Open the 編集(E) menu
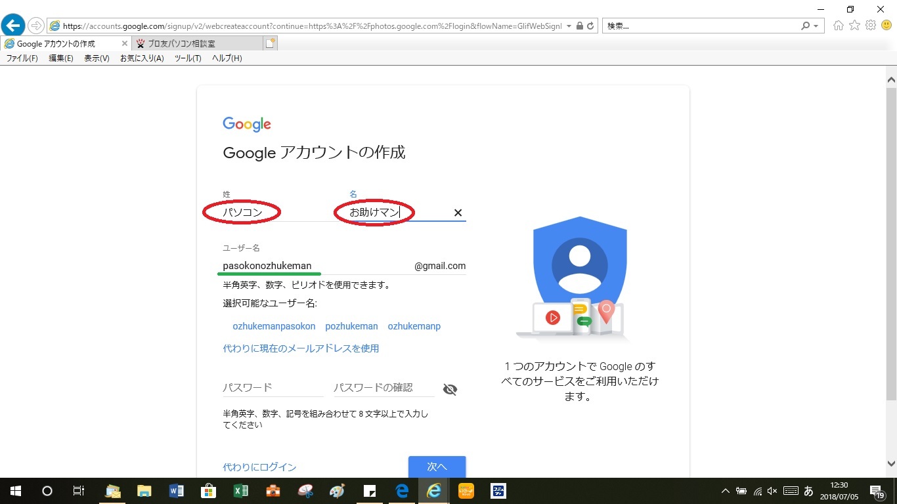 [x=61, y=58]
